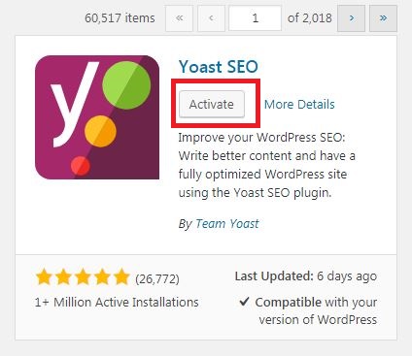
Task: Click the Compatible checkmark icon
Action: [244, 302]
